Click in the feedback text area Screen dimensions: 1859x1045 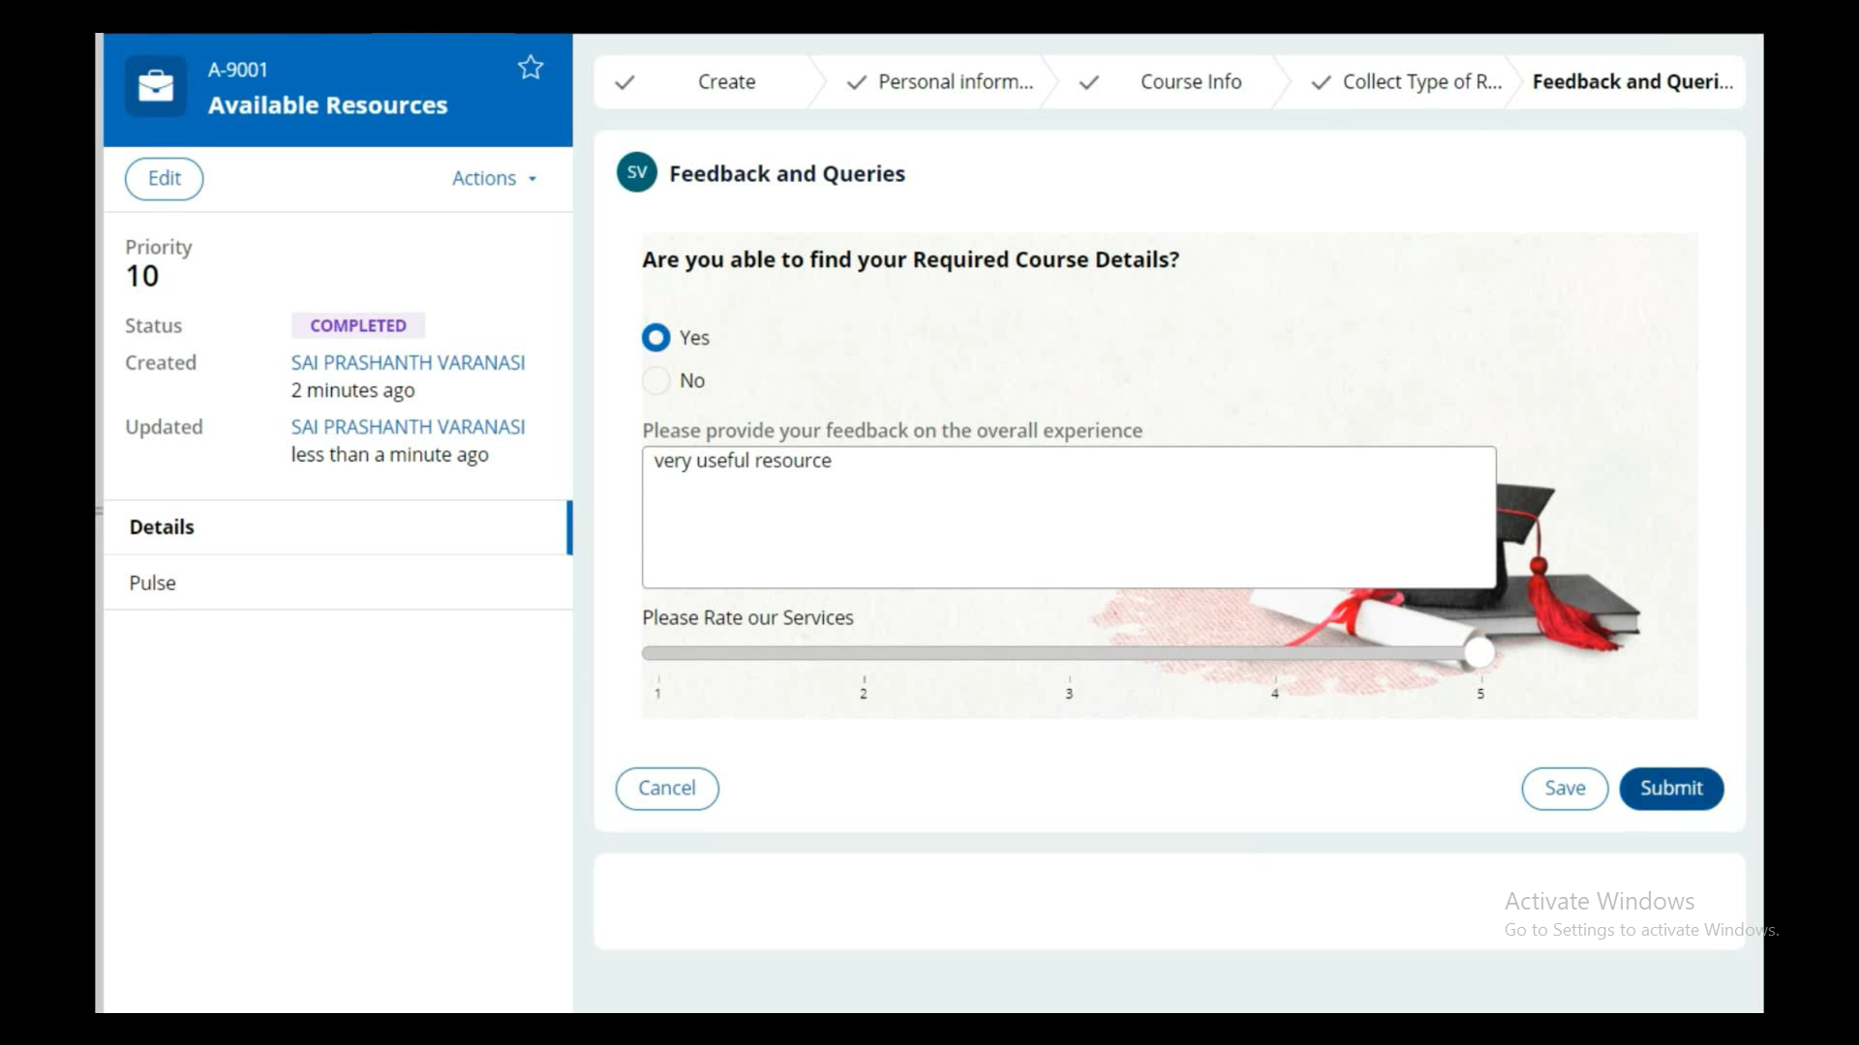point(1068,518)
